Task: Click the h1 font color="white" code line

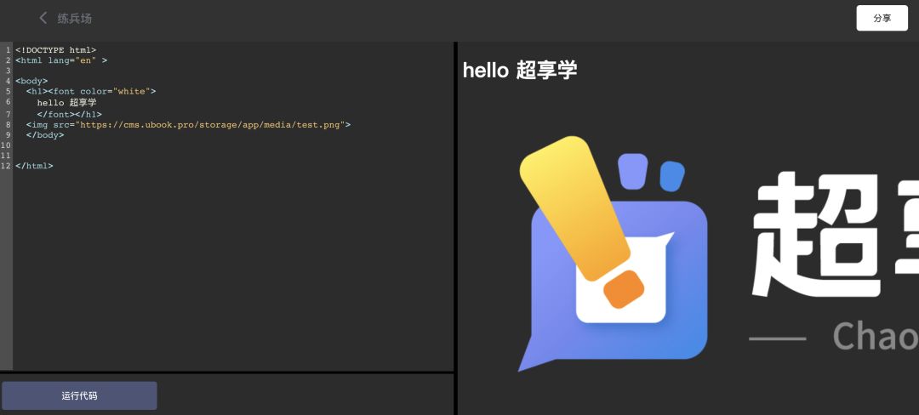Action: [91, 91]
